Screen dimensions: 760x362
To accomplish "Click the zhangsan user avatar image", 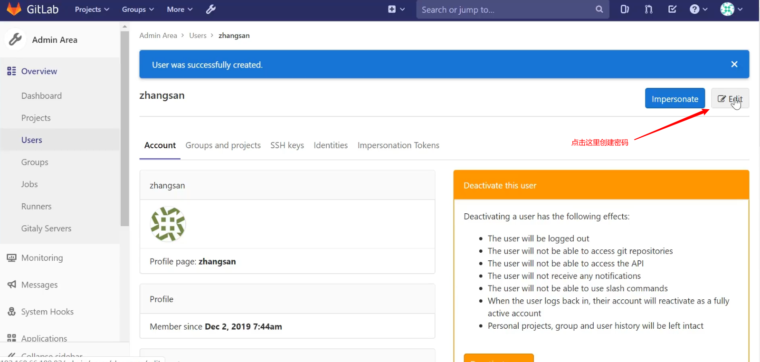I will [168, 224].
